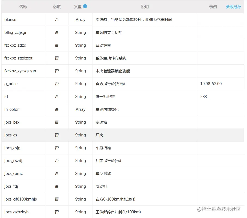The width and height of the screenshot is (247, 218).
Task: Click the 工信部综合油耗(L/100km) description
Action: pyautogui.click(x=118, y=212)
